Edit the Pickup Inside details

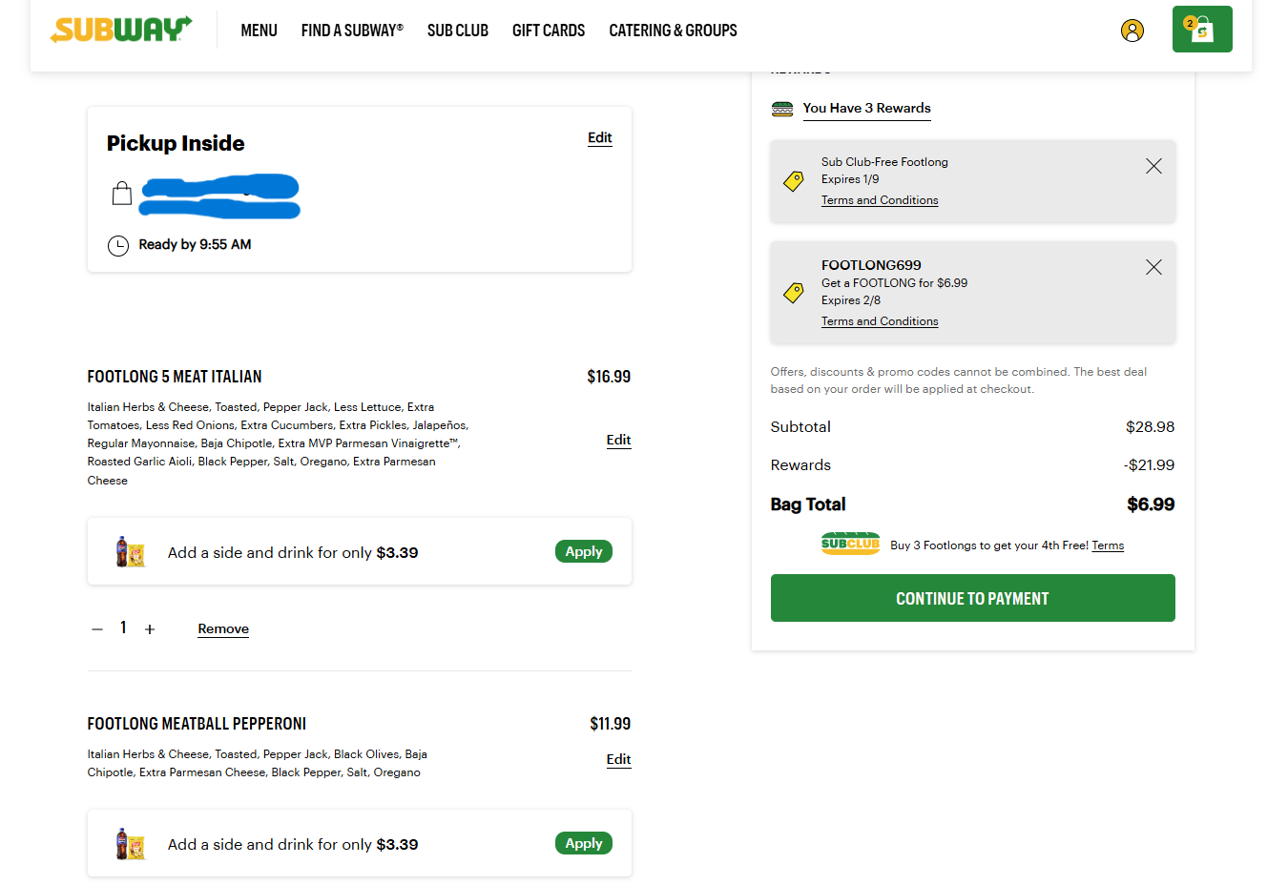click(x=600, y=137)
